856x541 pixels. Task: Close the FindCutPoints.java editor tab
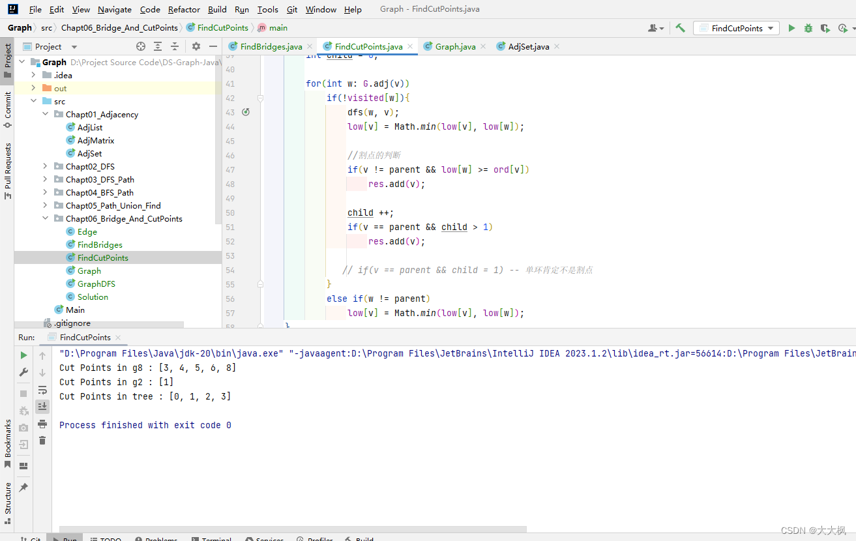click(x=410, y=46)
